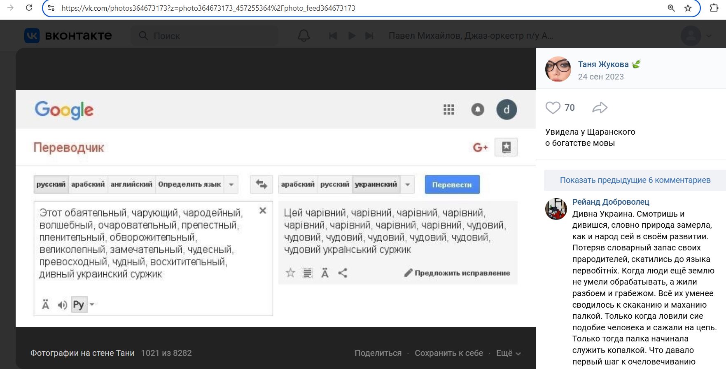This screenshot has height=369, width=726.
Task: Click the VK search field
Action: click(x=205, y=36)
